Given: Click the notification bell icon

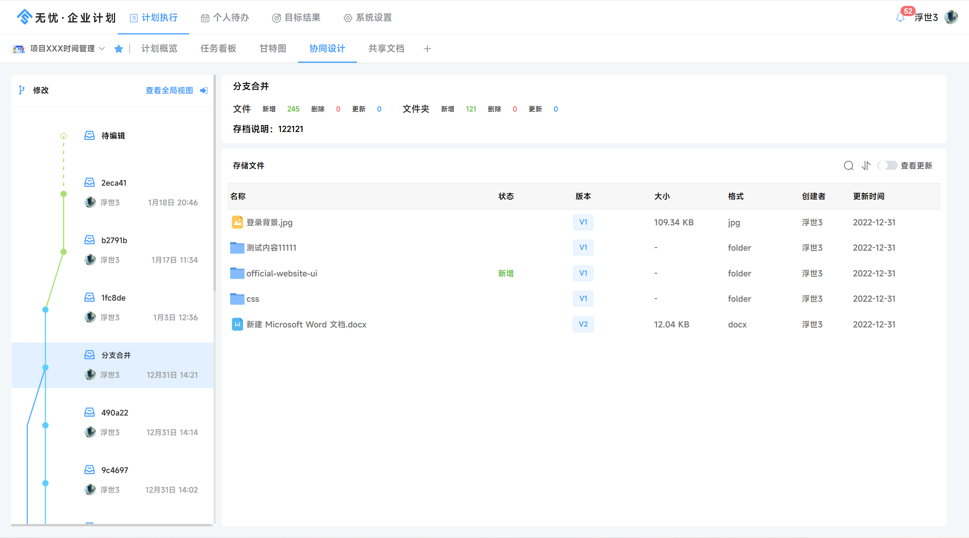Looking at the screenshot, I should [900, 17].
